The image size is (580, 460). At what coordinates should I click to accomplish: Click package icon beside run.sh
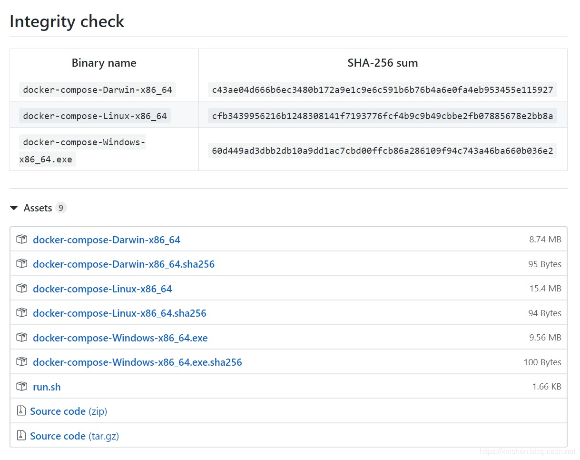(21, 386)
